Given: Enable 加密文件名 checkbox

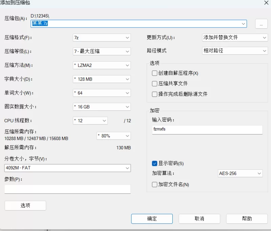Looking at the screenshot, I should coord(155,185).
